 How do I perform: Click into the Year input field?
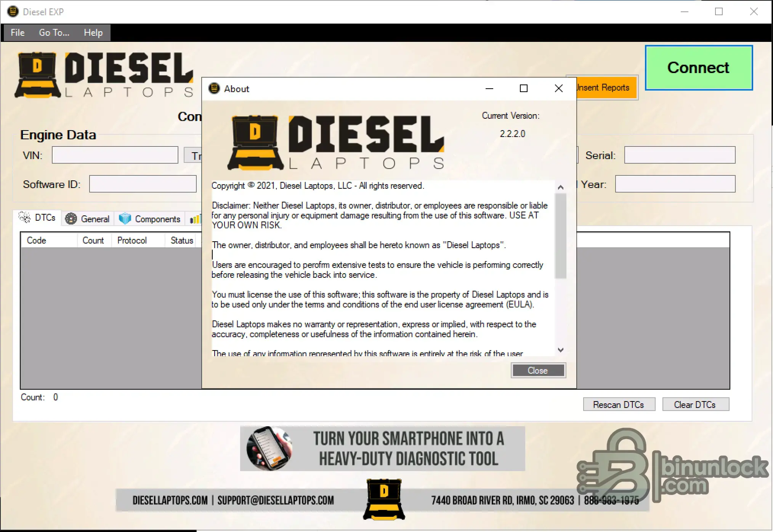click(x=675, y=184)
